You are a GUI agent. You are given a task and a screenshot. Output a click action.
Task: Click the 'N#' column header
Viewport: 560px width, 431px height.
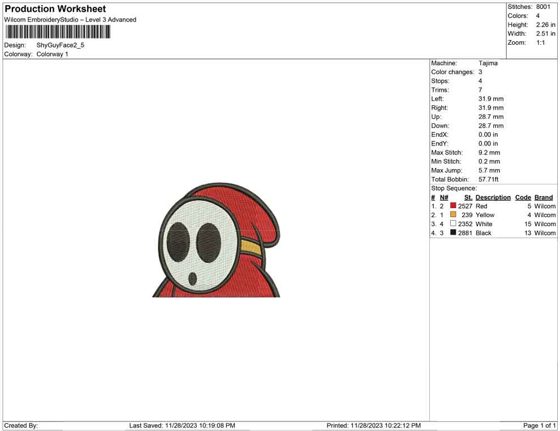pos(444,197)
